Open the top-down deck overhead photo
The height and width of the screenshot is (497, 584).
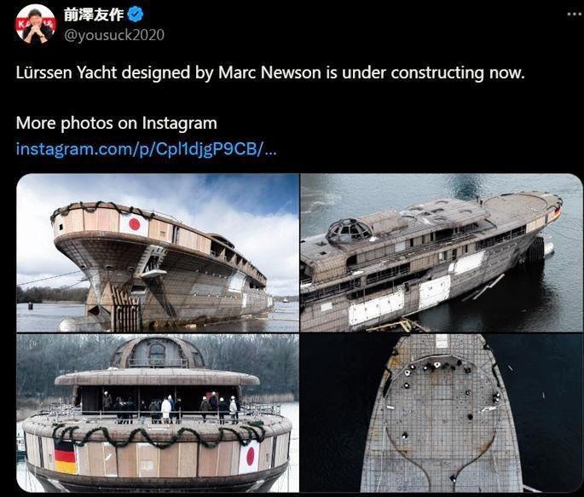coord(442,413)
